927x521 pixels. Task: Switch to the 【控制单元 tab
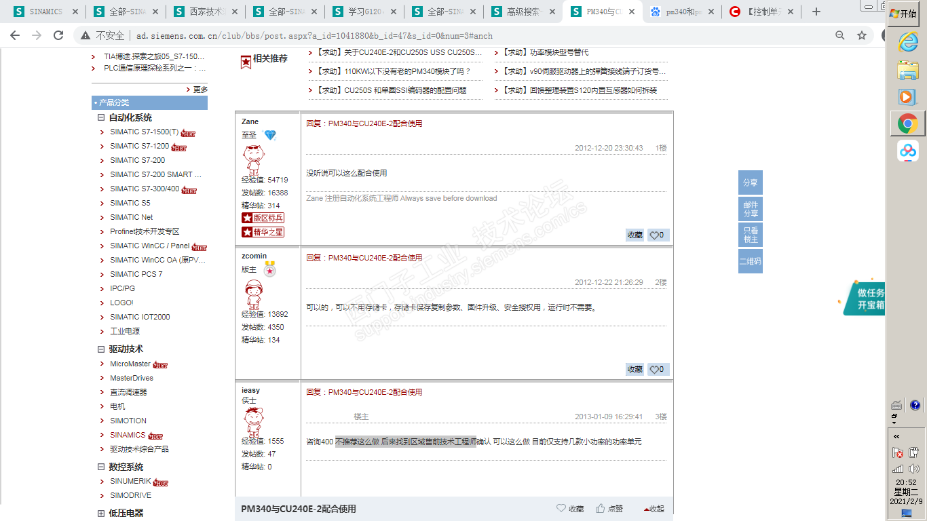click(761, 12)
